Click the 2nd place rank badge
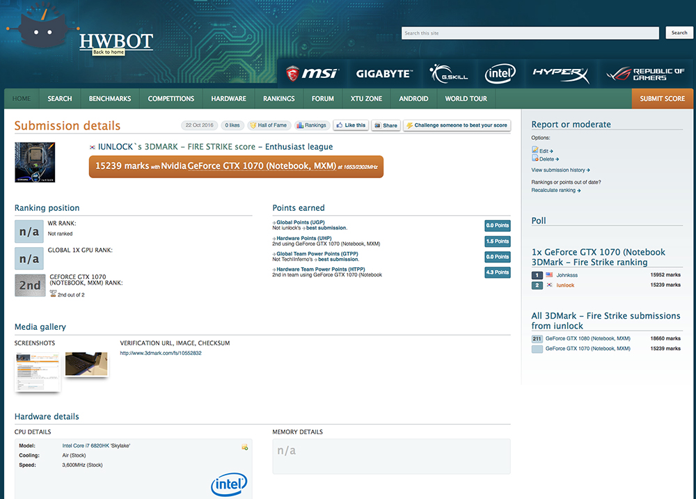The image size is (696, 499). [x=30, y=285]
